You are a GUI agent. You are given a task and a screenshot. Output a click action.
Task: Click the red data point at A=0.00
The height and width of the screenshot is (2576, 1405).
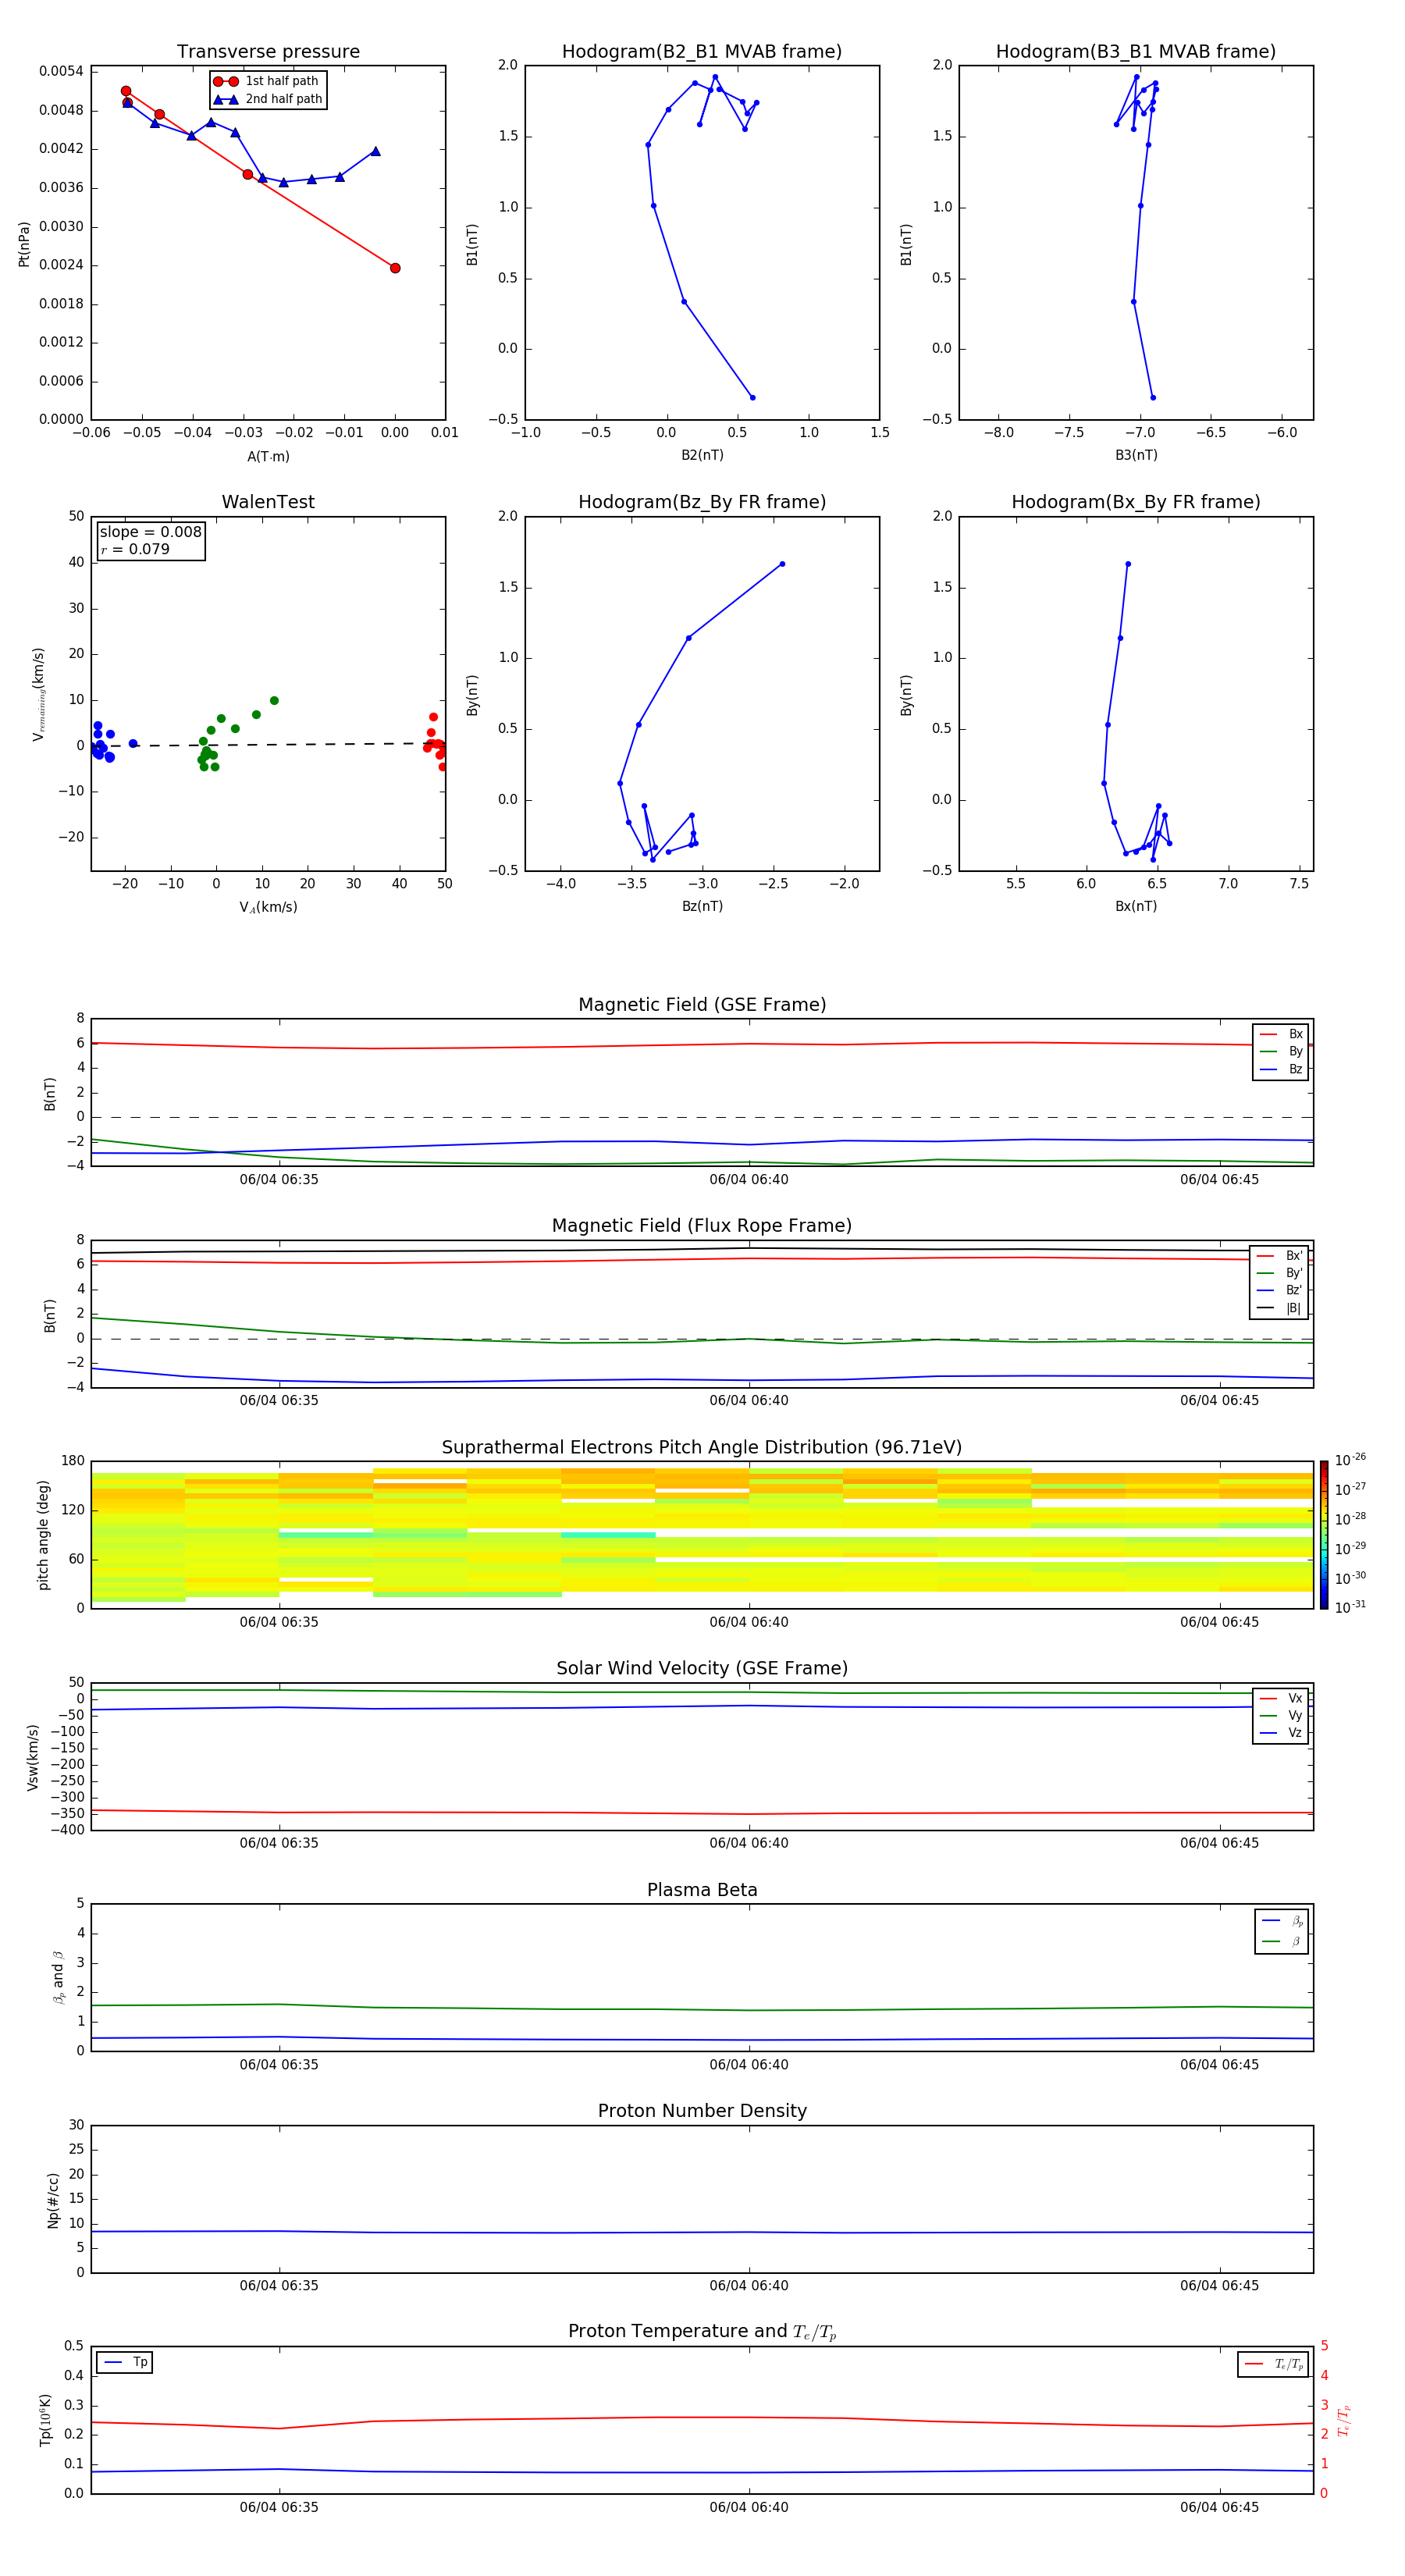tap(395, 268)
